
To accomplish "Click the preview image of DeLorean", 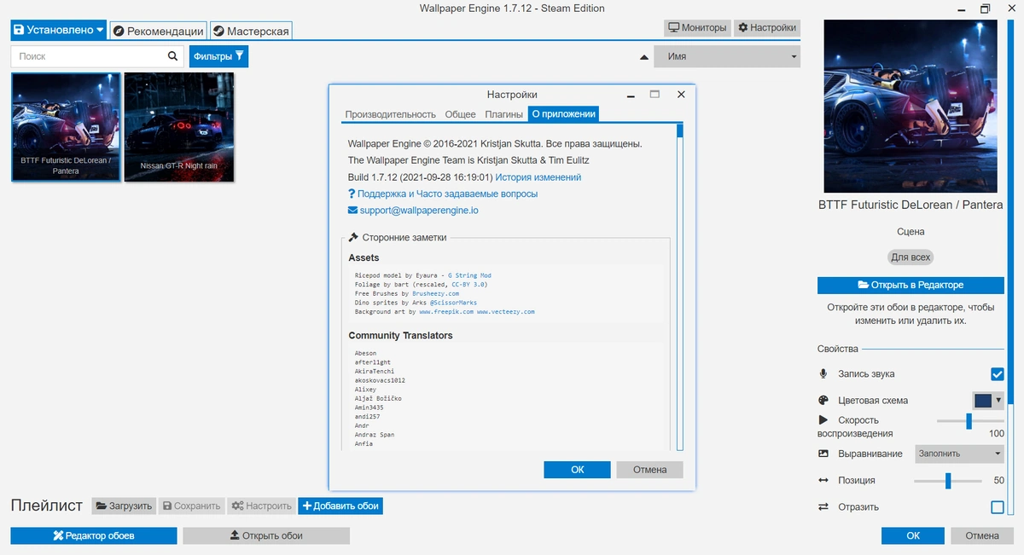I will [x=910, y=107].
